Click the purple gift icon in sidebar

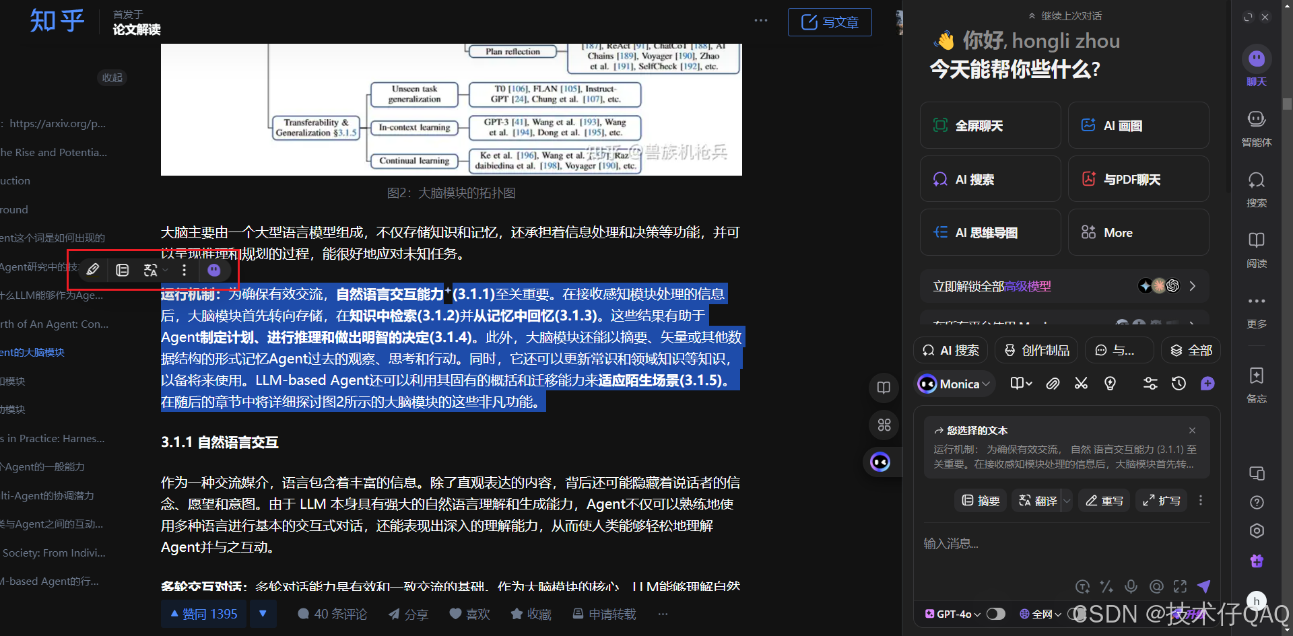(x=1257, y=561)
